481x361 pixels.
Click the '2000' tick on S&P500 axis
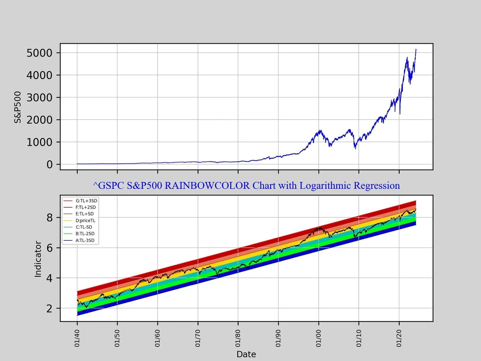click(40, 120)
